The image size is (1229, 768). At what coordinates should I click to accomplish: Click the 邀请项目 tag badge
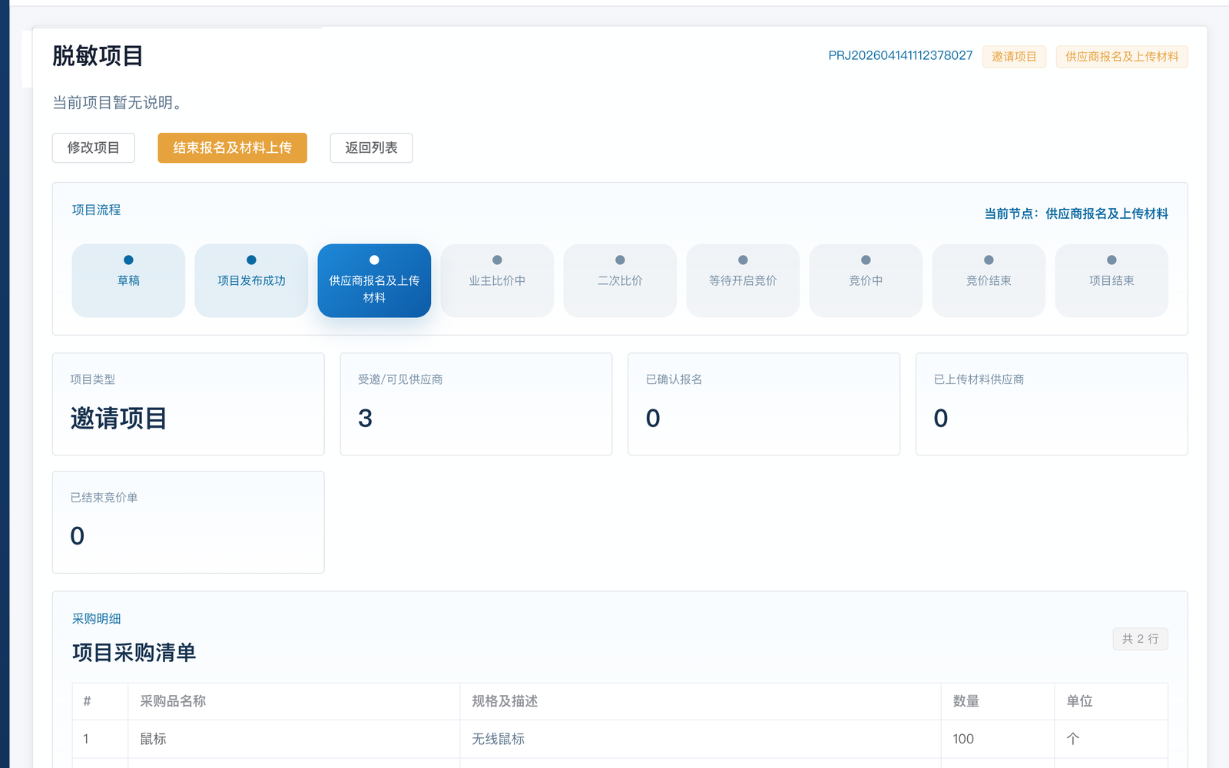(1013, 56)
